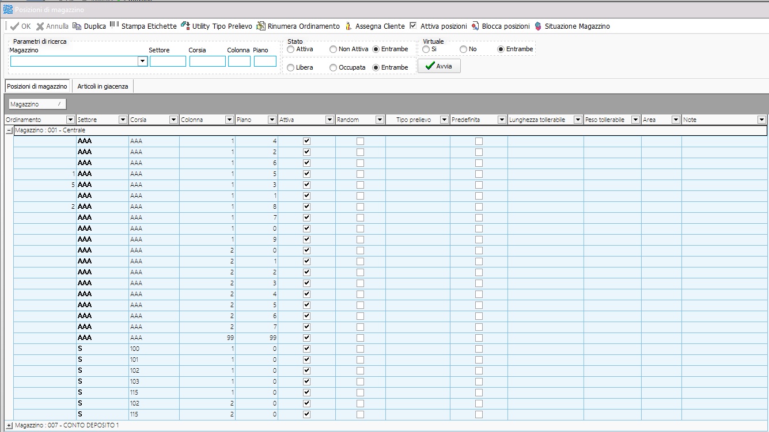
Task: Open Area column filter dropdown
Action: (x=676, y=120)
